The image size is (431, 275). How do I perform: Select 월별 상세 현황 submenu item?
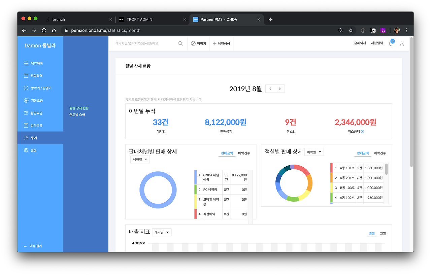pyautogui.click(x=79, y=108)
